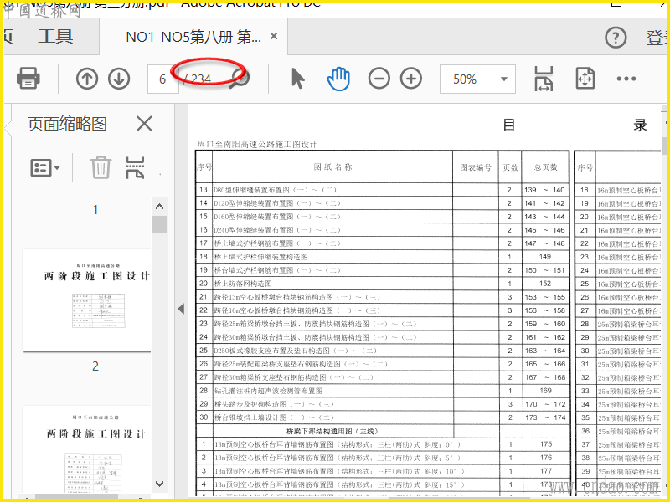Close the 页面缩略图 panel

coord(144,124)
